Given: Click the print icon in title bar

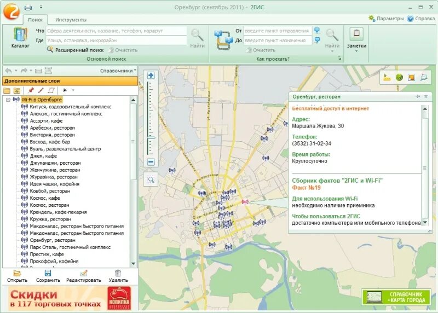Looking at the screenshot, I should [28, 7].
